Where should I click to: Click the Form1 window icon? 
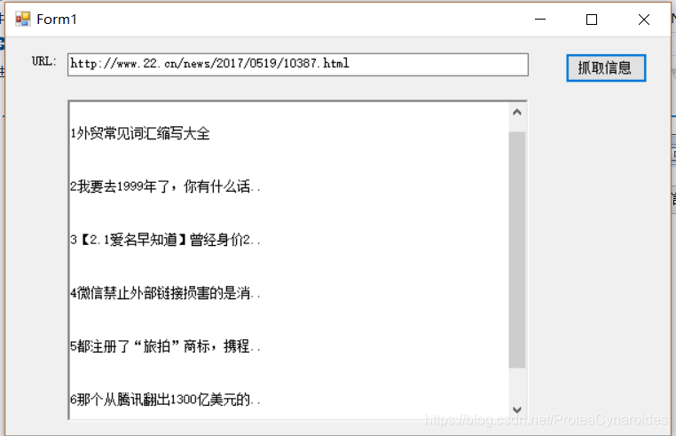23,20
